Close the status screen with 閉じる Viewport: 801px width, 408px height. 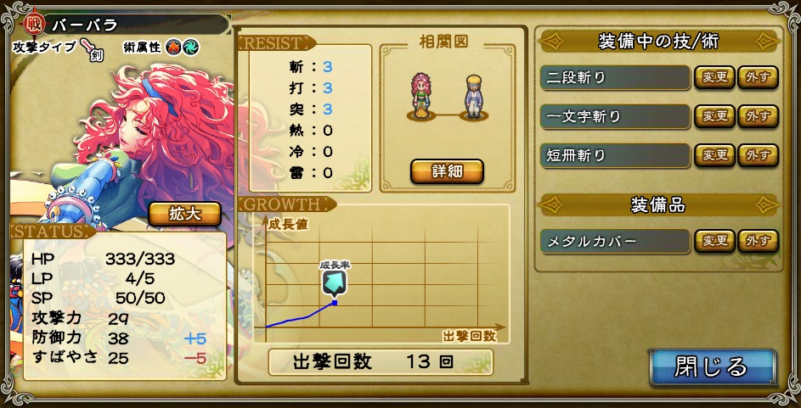[713, 367]
